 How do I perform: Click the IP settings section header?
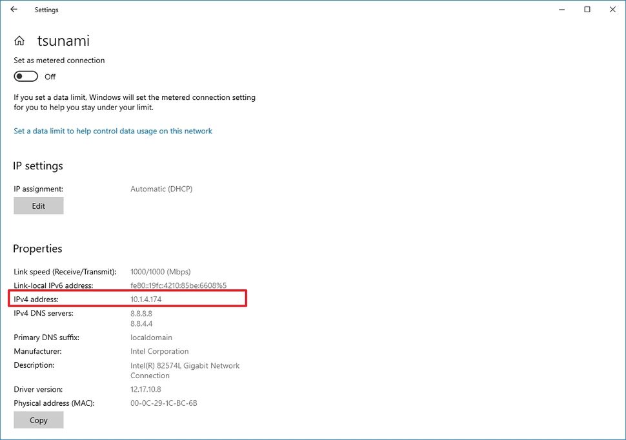[37, 166]
